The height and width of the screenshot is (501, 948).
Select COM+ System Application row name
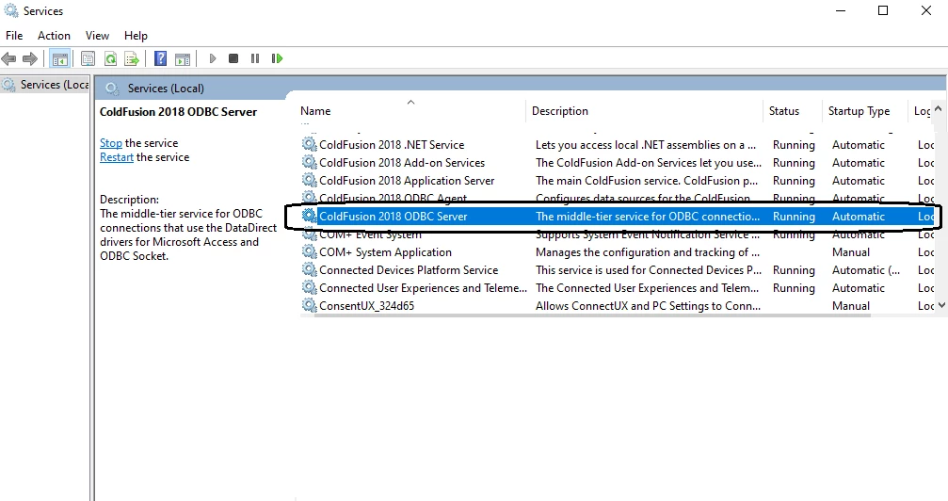coord(385,252)
